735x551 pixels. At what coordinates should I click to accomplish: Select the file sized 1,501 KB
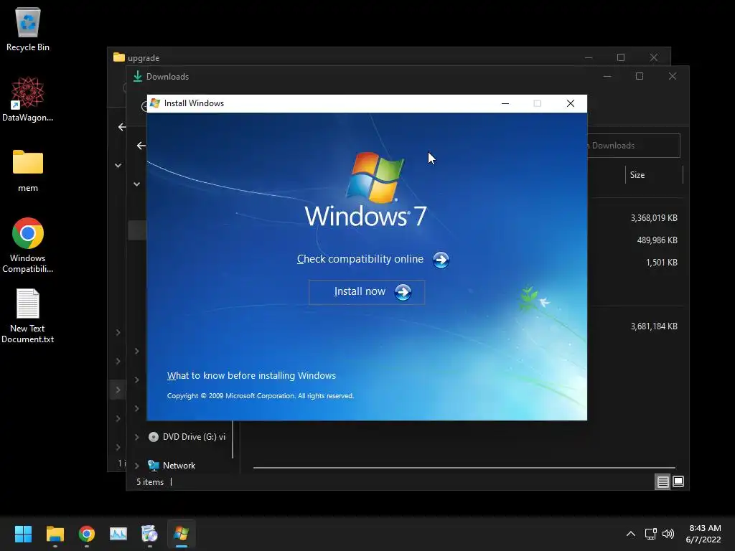click(x=661, y=263)
